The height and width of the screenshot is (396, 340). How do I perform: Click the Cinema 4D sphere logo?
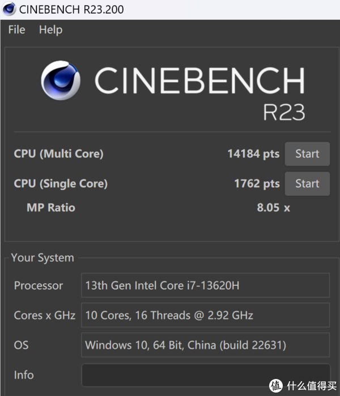61,81
